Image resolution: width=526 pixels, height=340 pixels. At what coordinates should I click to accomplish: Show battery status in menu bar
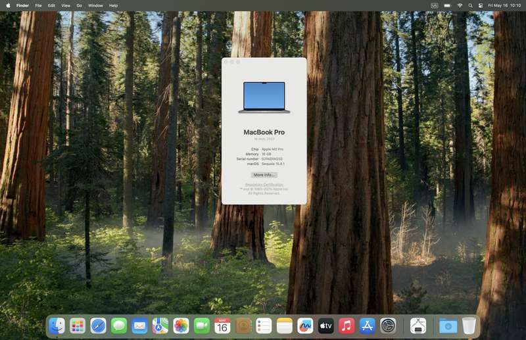pos(448,5)
